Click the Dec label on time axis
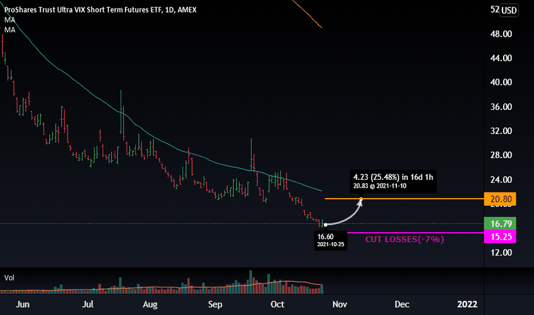Screen dimensions: 534x315 (402, 304)
